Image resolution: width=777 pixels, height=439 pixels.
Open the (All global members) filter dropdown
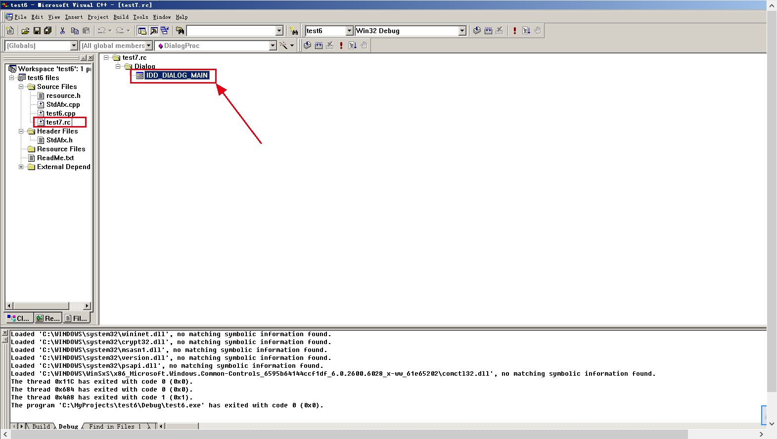148,45
